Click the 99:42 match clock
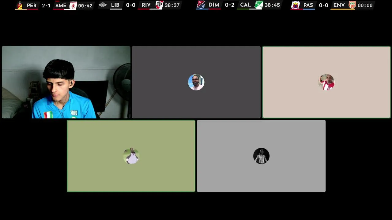The height and width of the screenshot is (220, 392). pos(85,5)
